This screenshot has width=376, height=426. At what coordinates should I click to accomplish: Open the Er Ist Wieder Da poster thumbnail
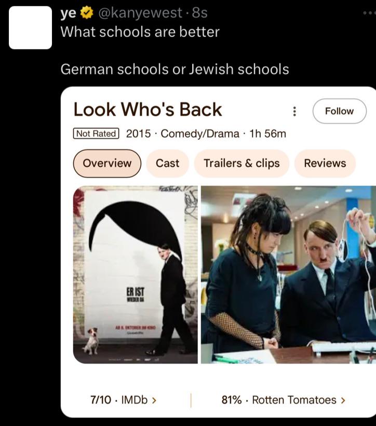click(x=136, y=275)
